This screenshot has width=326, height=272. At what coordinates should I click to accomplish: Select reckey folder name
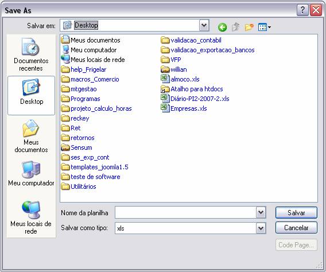[80, 118]
